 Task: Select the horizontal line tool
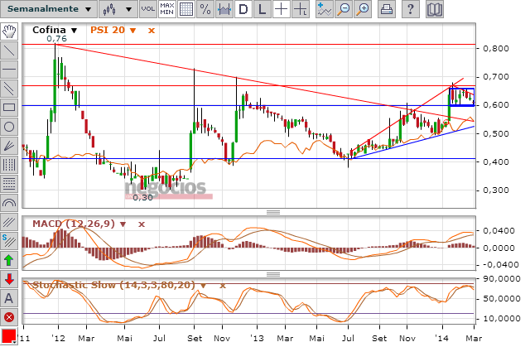click(9, 70)
